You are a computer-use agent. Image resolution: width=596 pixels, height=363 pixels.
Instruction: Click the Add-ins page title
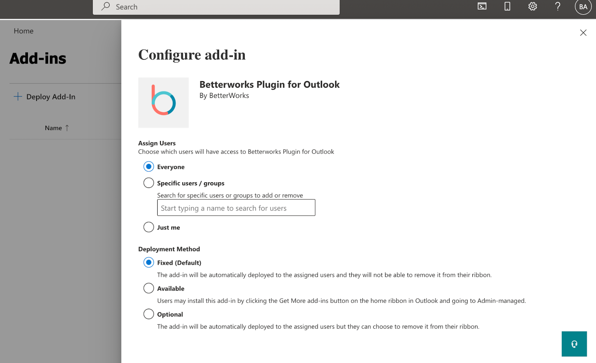coord(38,58)
